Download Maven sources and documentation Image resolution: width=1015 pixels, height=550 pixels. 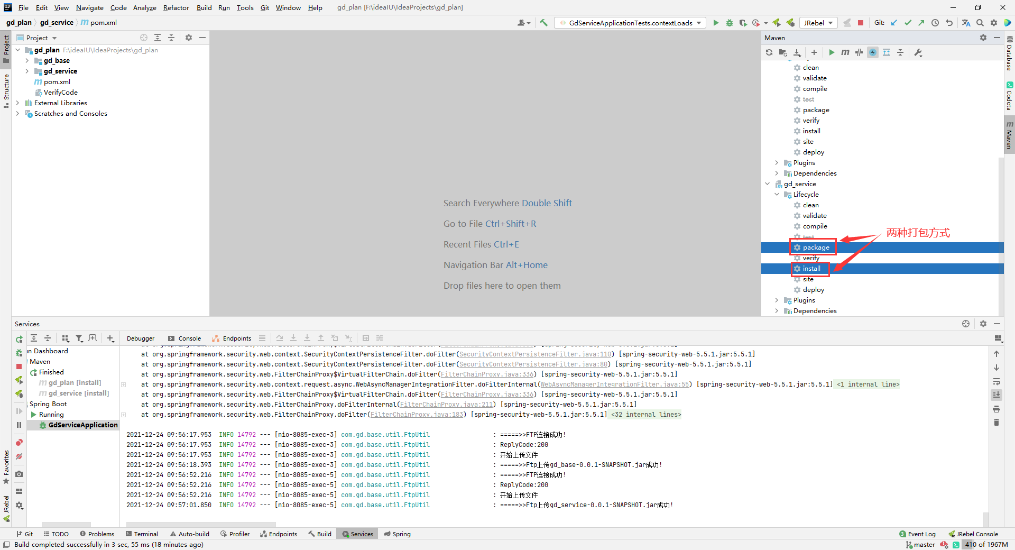click(x=797, y=52)
